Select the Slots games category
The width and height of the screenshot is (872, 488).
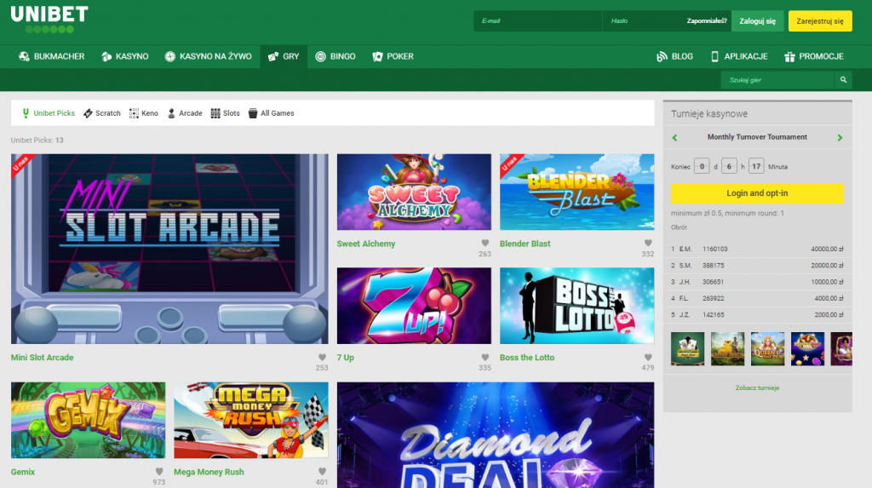click(225, 113)
